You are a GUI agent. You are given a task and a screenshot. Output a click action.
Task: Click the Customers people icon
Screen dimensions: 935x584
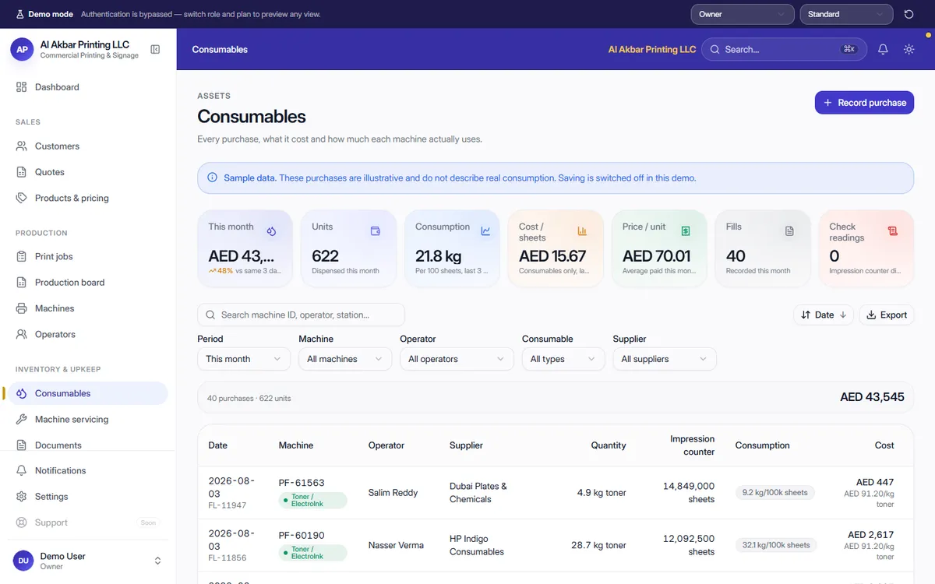[22, 146]
